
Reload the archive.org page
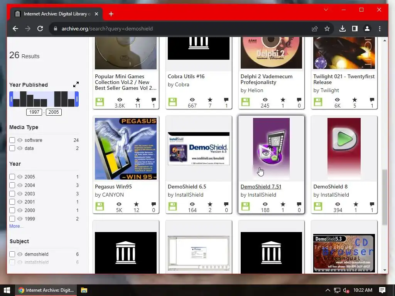click(x=40, y=29)
